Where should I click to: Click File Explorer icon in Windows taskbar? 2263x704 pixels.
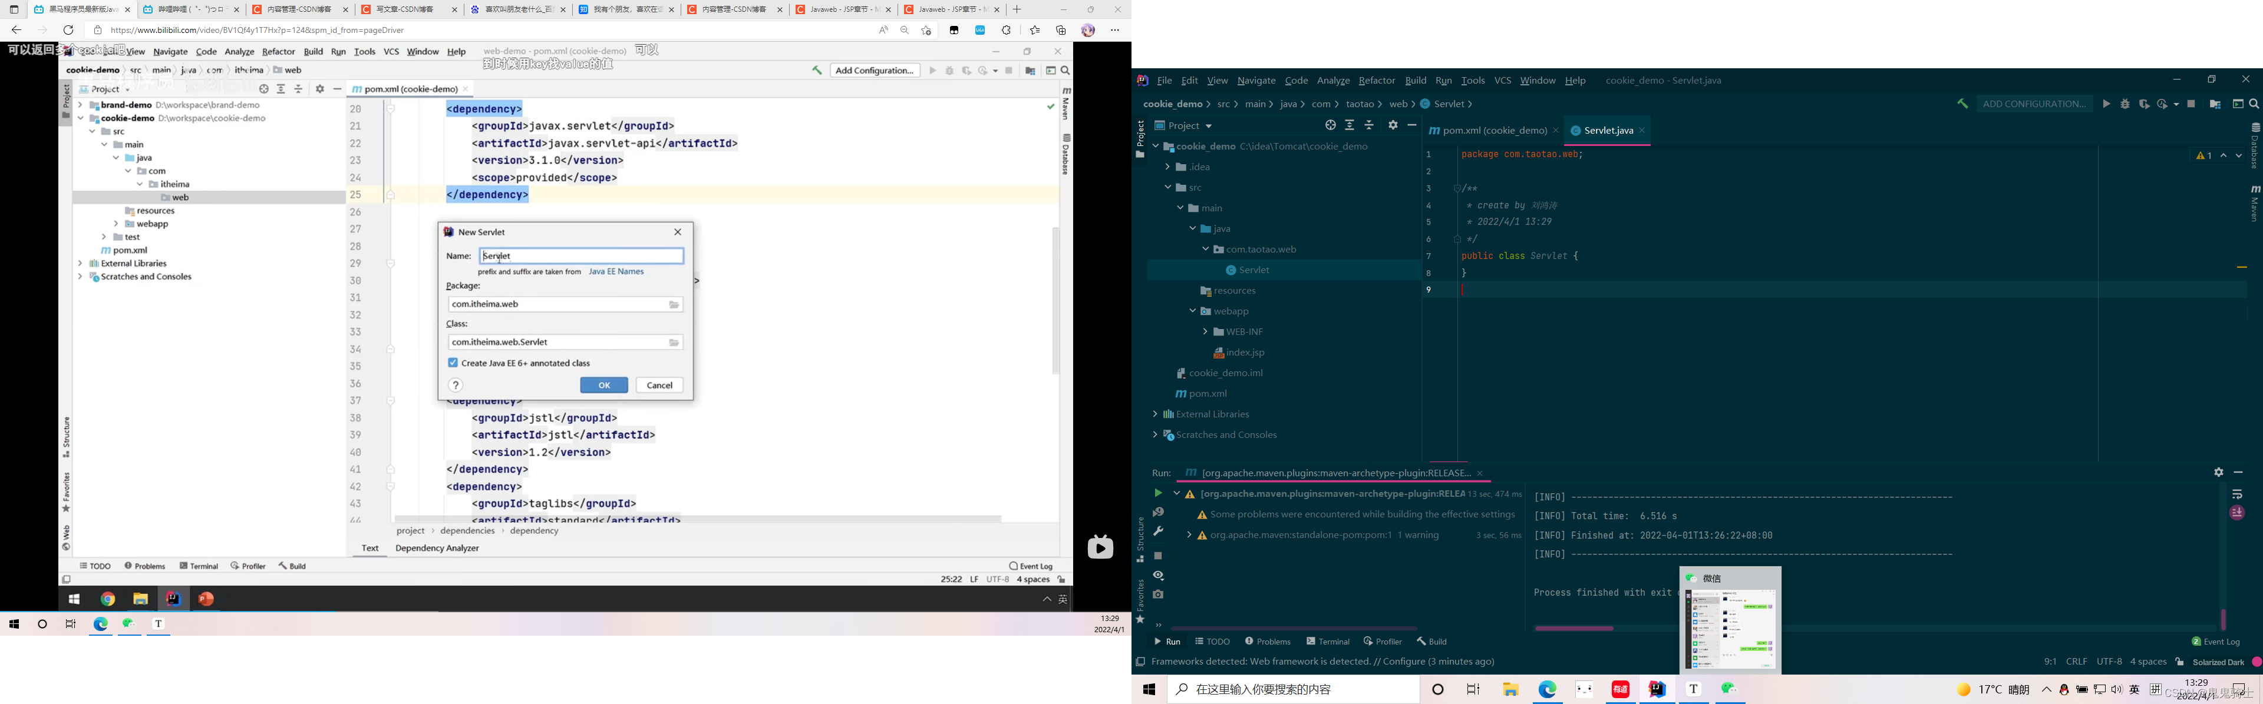[1510, 689]
